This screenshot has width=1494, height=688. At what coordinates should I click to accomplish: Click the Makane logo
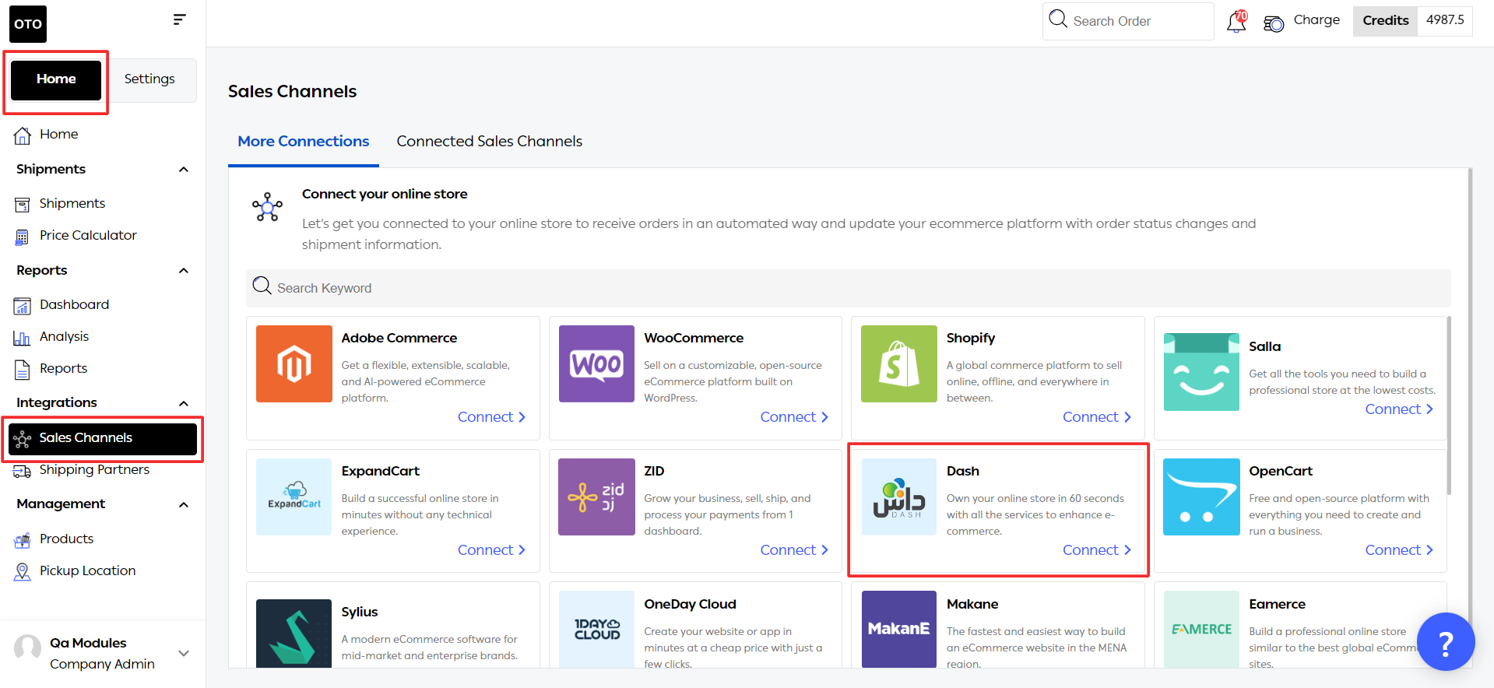coord(899,629)
